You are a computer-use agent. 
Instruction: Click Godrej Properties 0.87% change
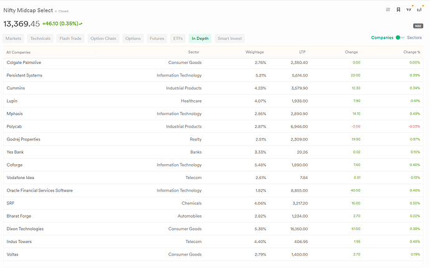pos(415,139)
